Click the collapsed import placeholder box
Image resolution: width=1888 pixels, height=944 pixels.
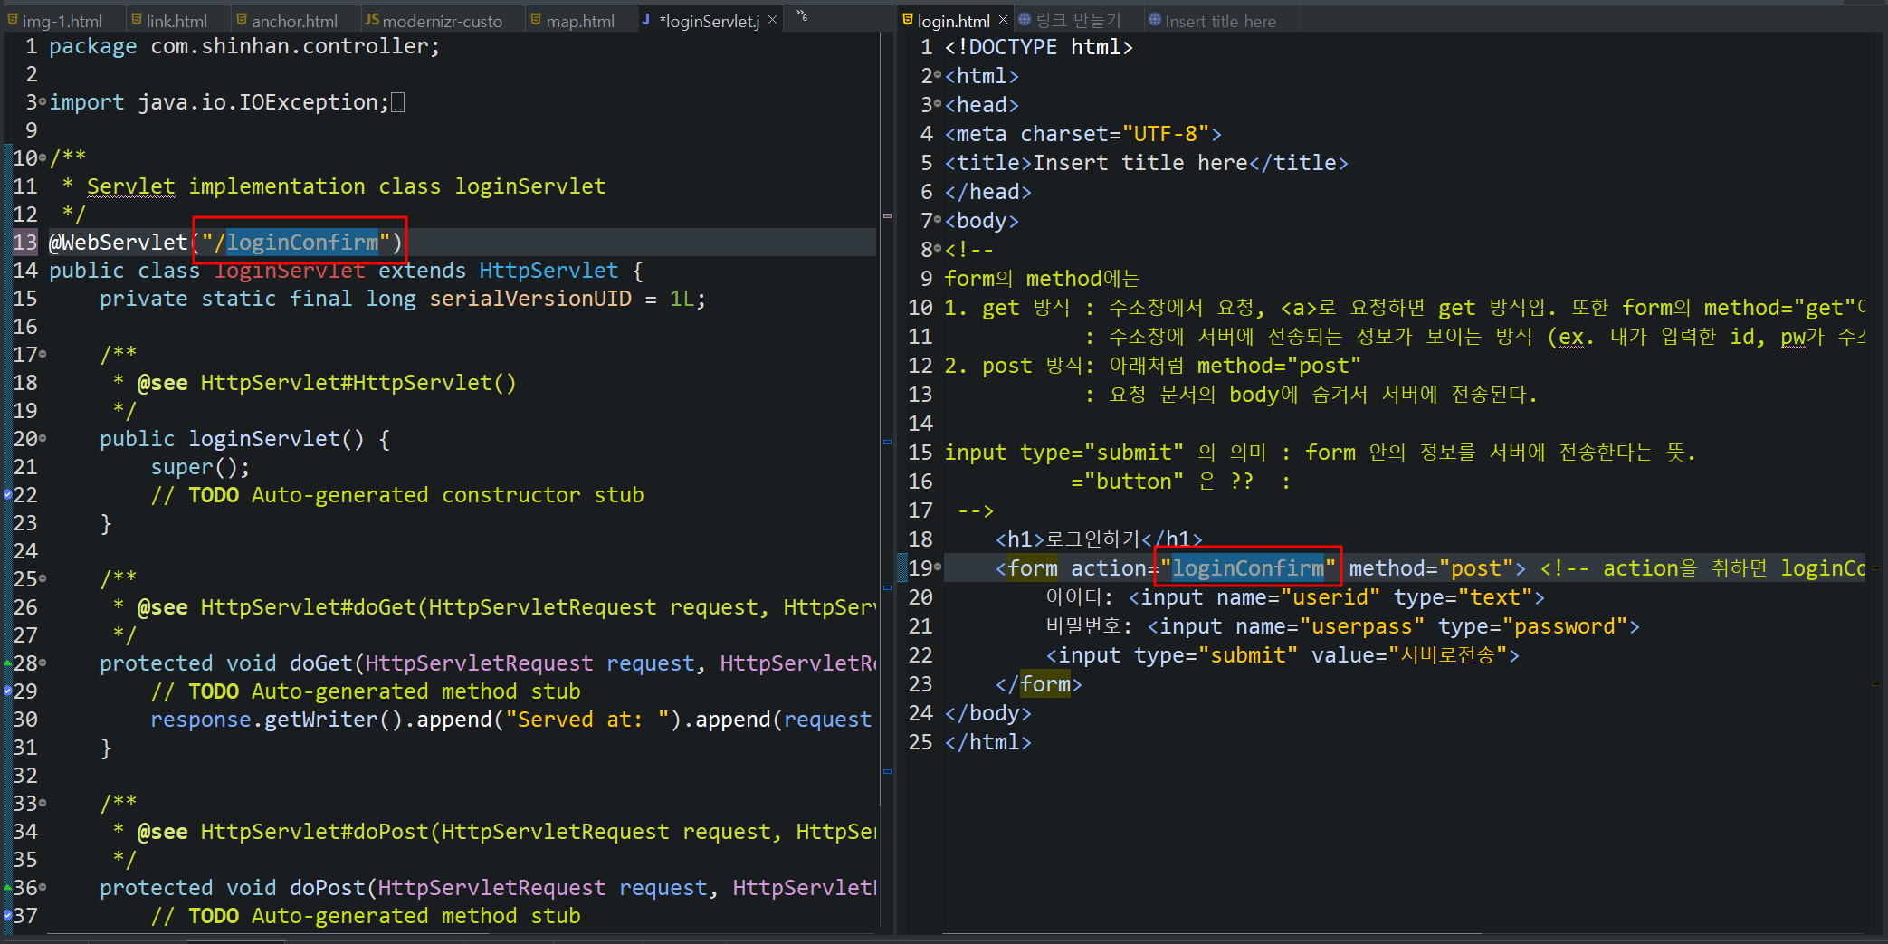pyautogui.click(x=397, y=102)
